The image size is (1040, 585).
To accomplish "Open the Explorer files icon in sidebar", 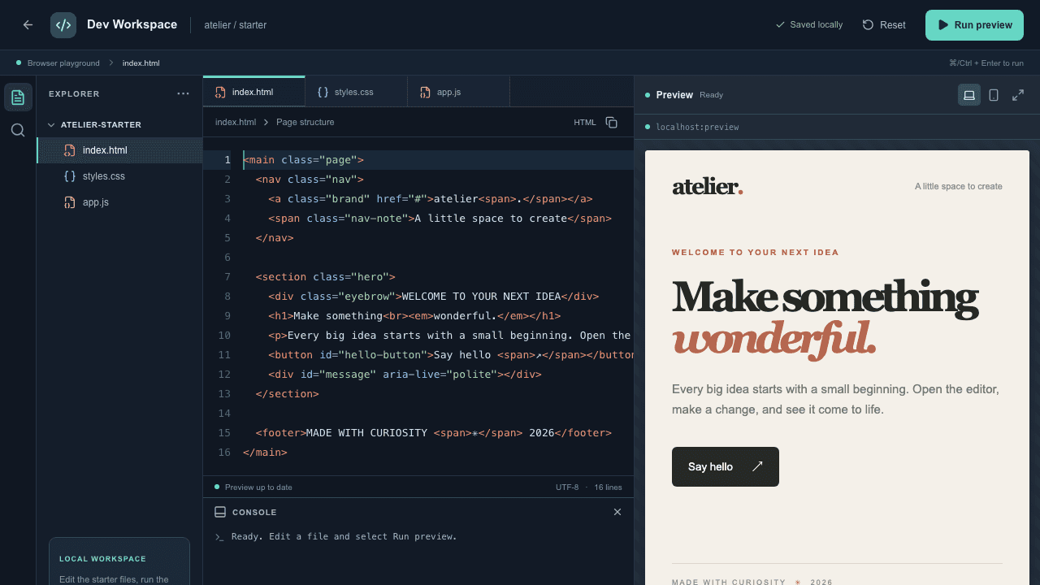I will (x=18, y=97).
